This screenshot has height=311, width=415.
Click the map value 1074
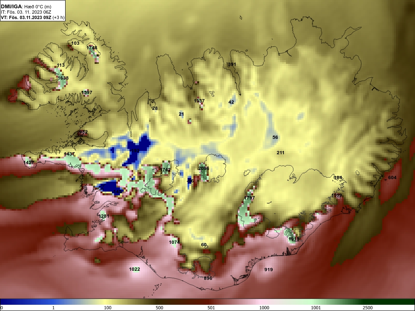174,242
